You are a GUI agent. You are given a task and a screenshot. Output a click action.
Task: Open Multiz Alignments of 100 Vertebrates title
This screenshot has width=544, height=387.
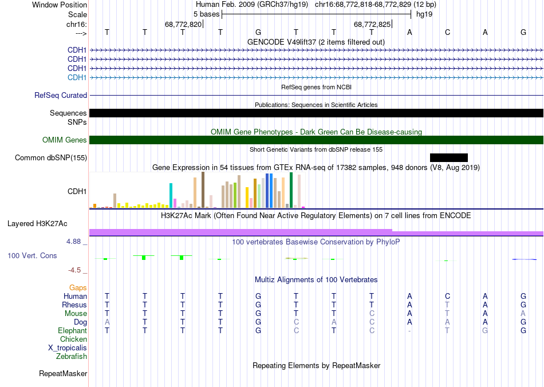pos(316,280)
